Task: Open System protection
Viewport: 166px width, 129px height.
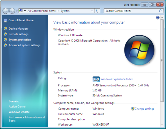Action: [20, 40]
